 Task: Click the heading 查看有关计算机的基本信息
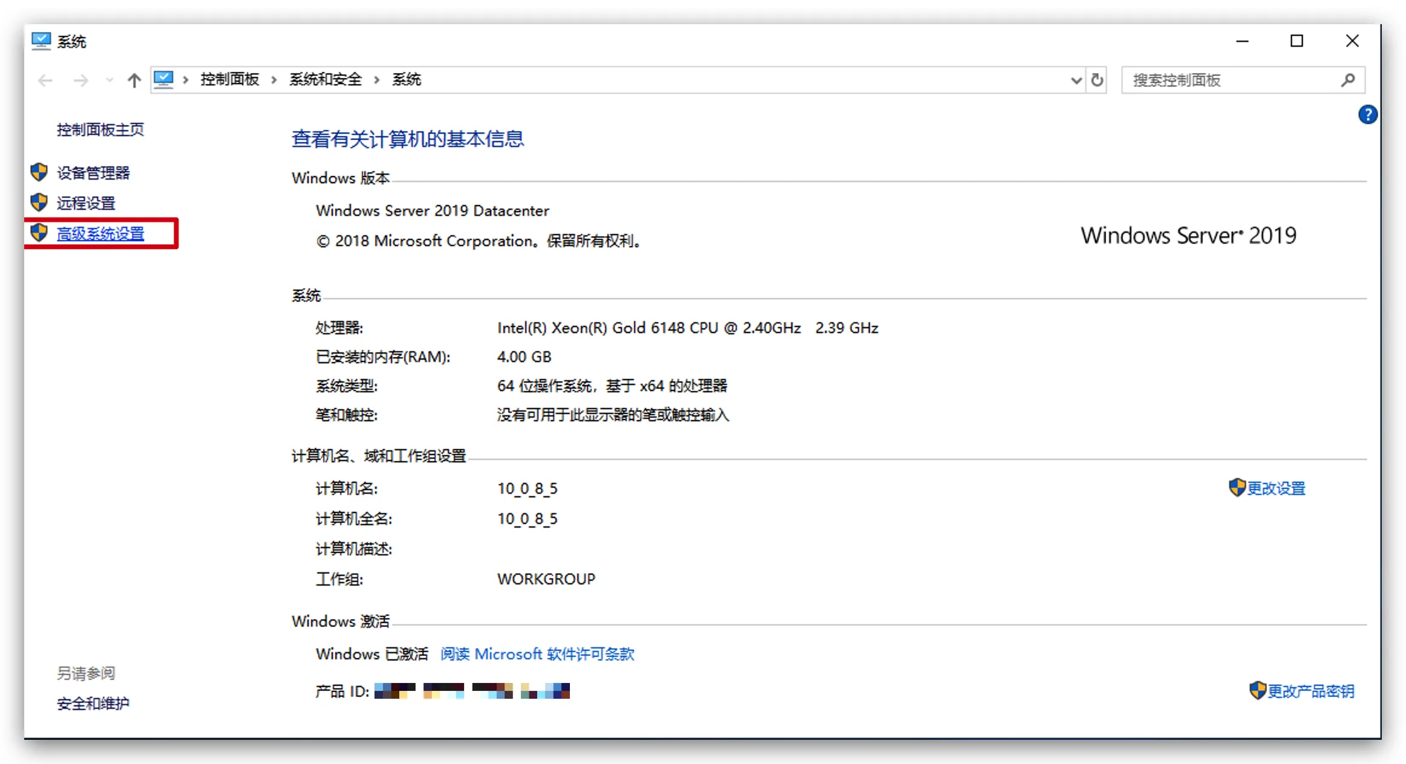click(408, 139)
